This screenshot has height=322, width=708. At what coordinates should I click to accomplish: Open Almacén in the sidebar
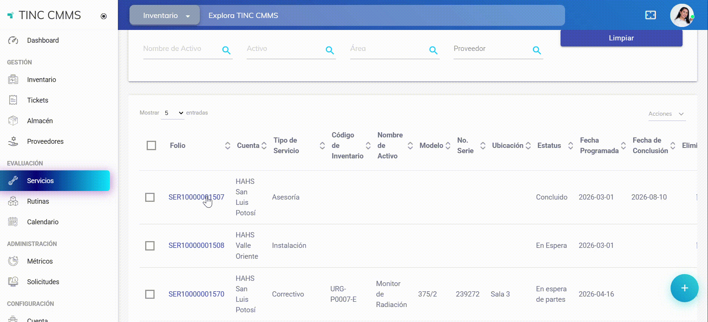point(40,121)
